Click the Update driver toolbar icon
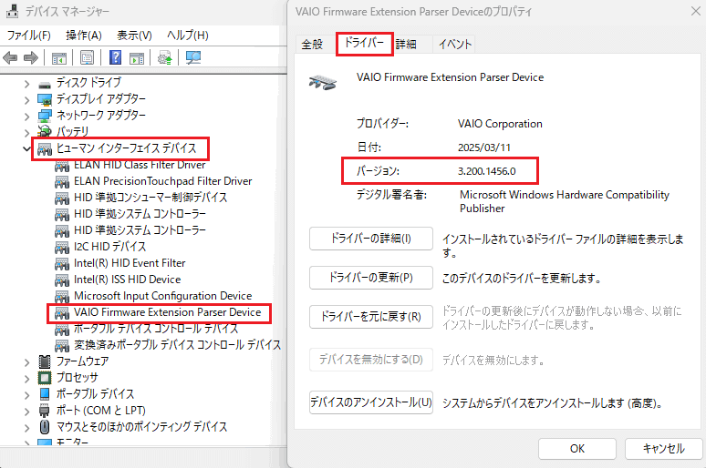The width and height of the screenshot is (706, 468). pos(165,57)
